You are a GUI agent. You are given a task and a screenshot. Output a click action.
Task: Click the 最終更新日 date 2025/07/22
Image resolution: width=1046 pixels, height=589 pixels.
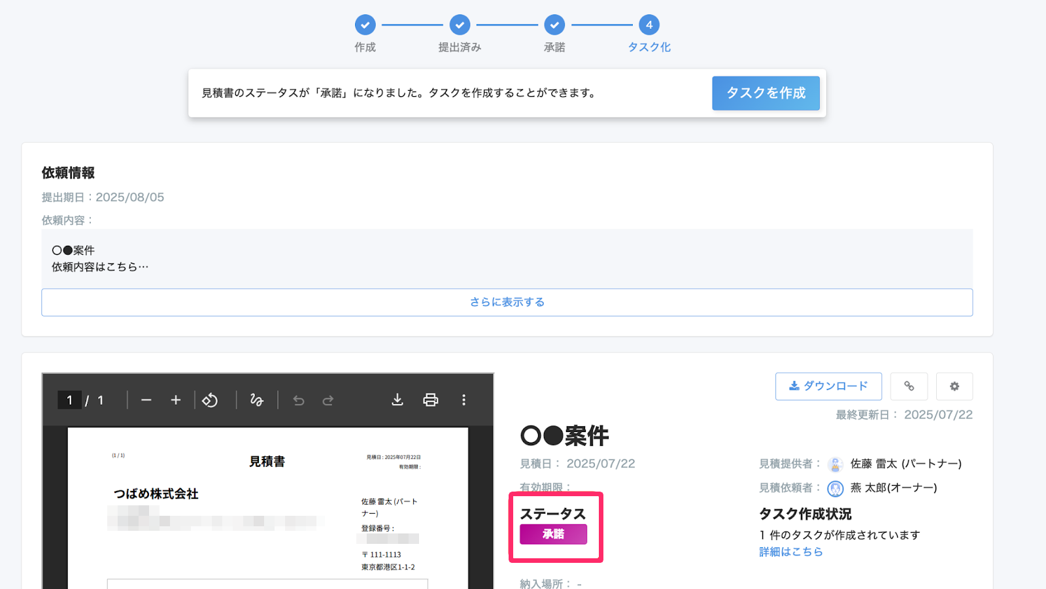tap(938, 415)
